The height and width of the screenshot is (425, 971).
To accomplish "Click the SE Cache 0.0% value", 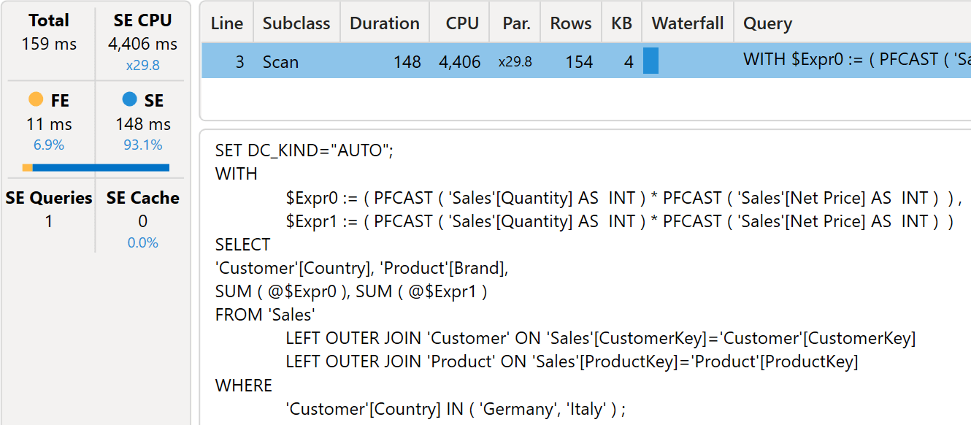I will 142,242.
